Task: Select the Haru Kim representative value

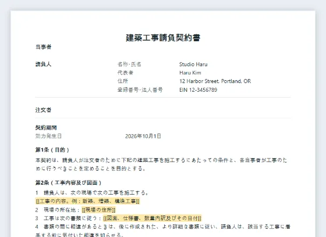Action: click(190, 73)
